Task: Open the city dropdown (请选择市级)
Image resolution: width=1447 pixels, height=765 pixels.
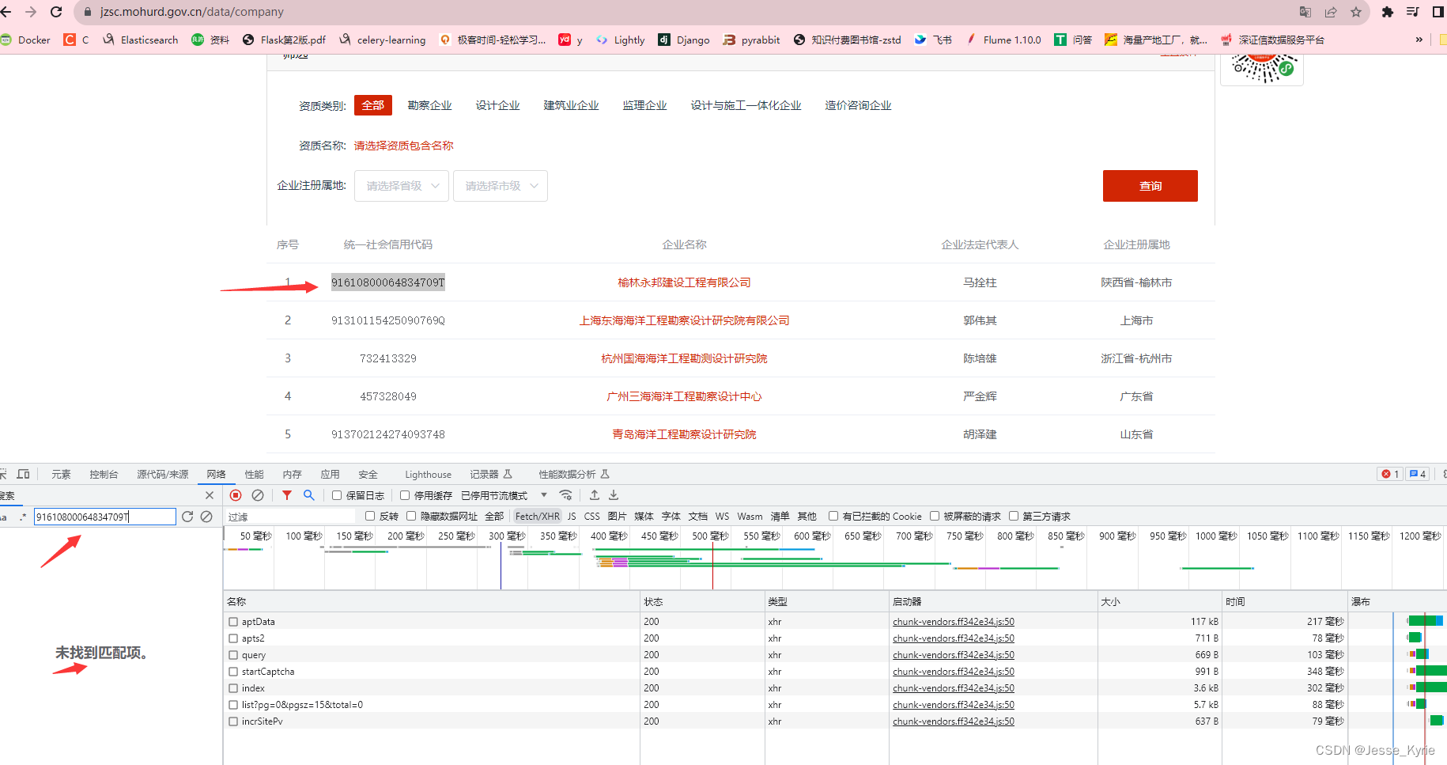Action: [x=501, y=186]
